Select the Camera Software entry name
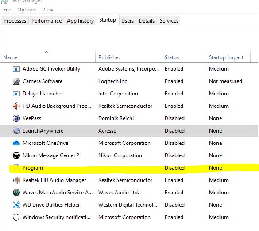This screenshot has height=231, width=259. (43, 81)
